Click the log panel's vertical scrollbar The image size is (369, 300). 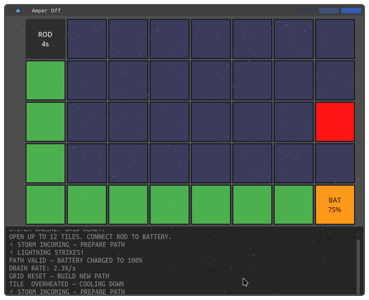coord(358,266)
